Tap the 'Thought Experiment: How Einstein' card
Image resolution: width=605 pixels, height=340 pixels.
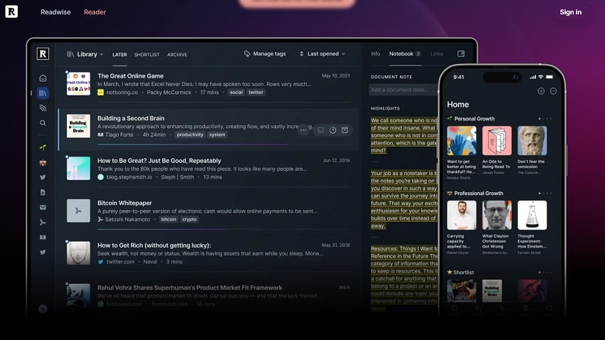pyautogui.click(x=532, y=228)
